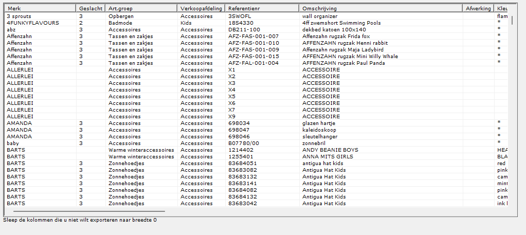Select the Kids sales department cell

coord(186,23)
